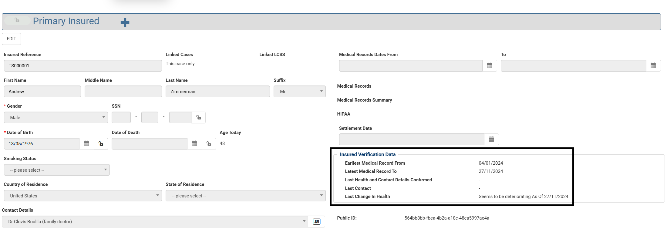The width and height of the screenshot is (667, 232).
Task: Open the Medical Records Summary link
Action: [x=364, y=100]
